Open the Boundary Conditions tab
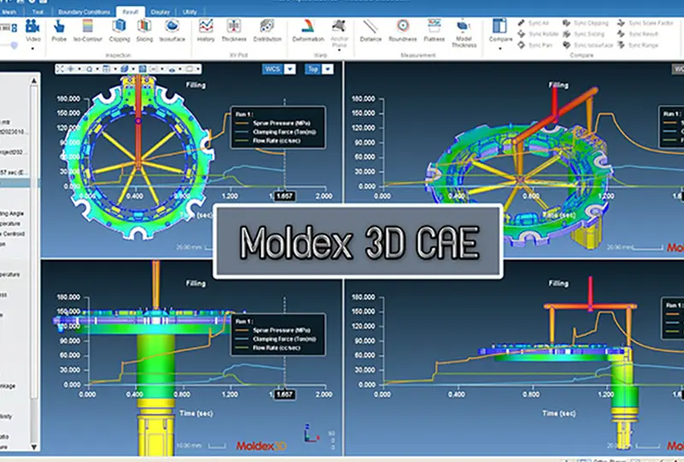The width and height of the screenshot is (684, 462). [84, 12]
